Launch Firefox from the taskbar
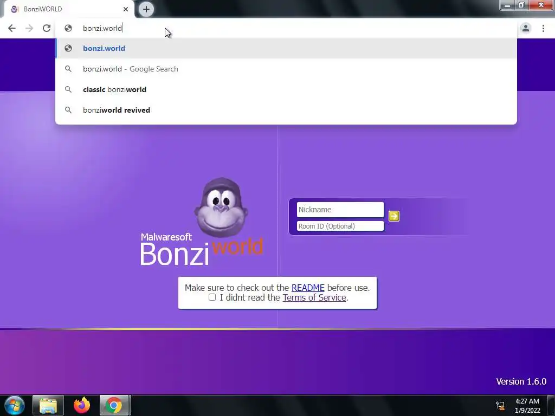This screenshot has width=555, height=416. [x=82, y=405]
